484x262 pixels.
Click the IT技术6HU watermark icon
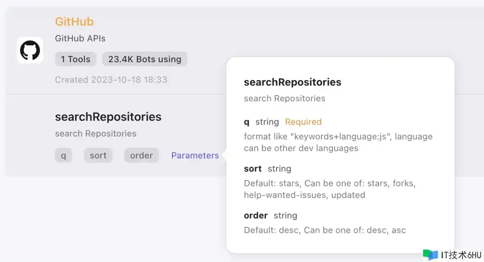click(x=430, y=255)
